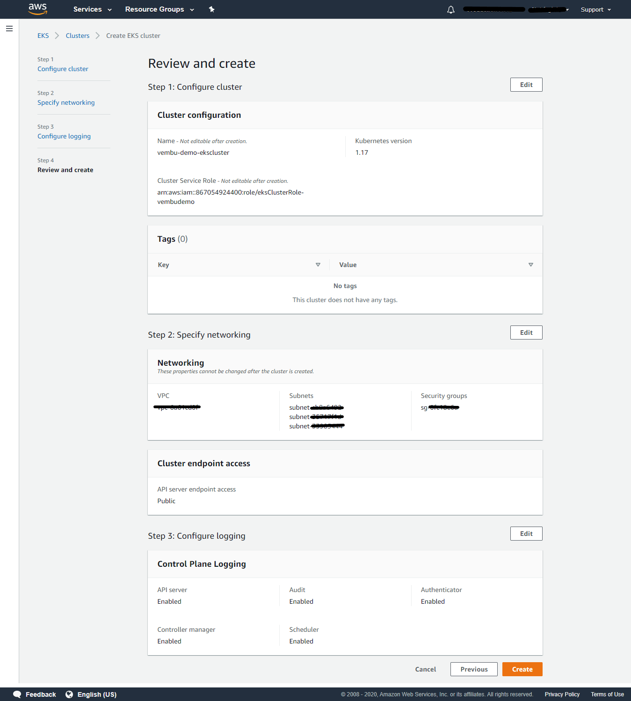
Task: Go back with the Previous button
Action: coord(474,669)
